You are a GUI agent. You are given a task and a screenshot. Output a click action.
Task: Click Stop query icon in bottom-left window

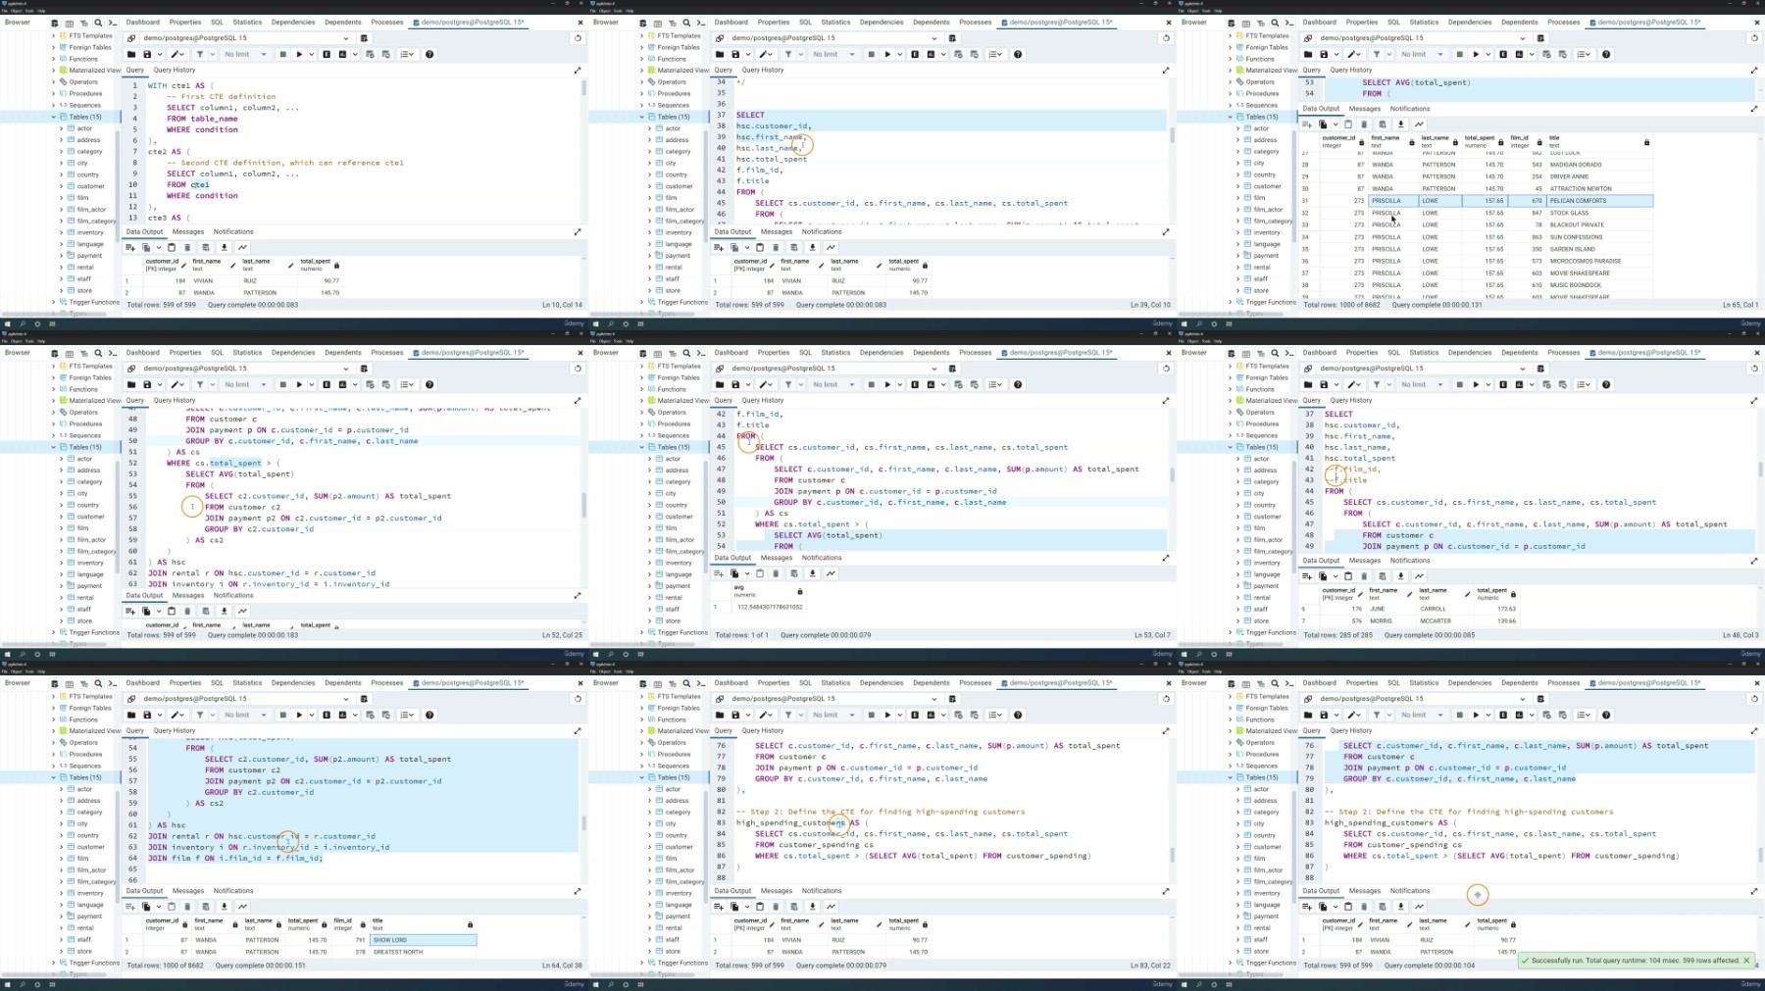tap(282, 715)
